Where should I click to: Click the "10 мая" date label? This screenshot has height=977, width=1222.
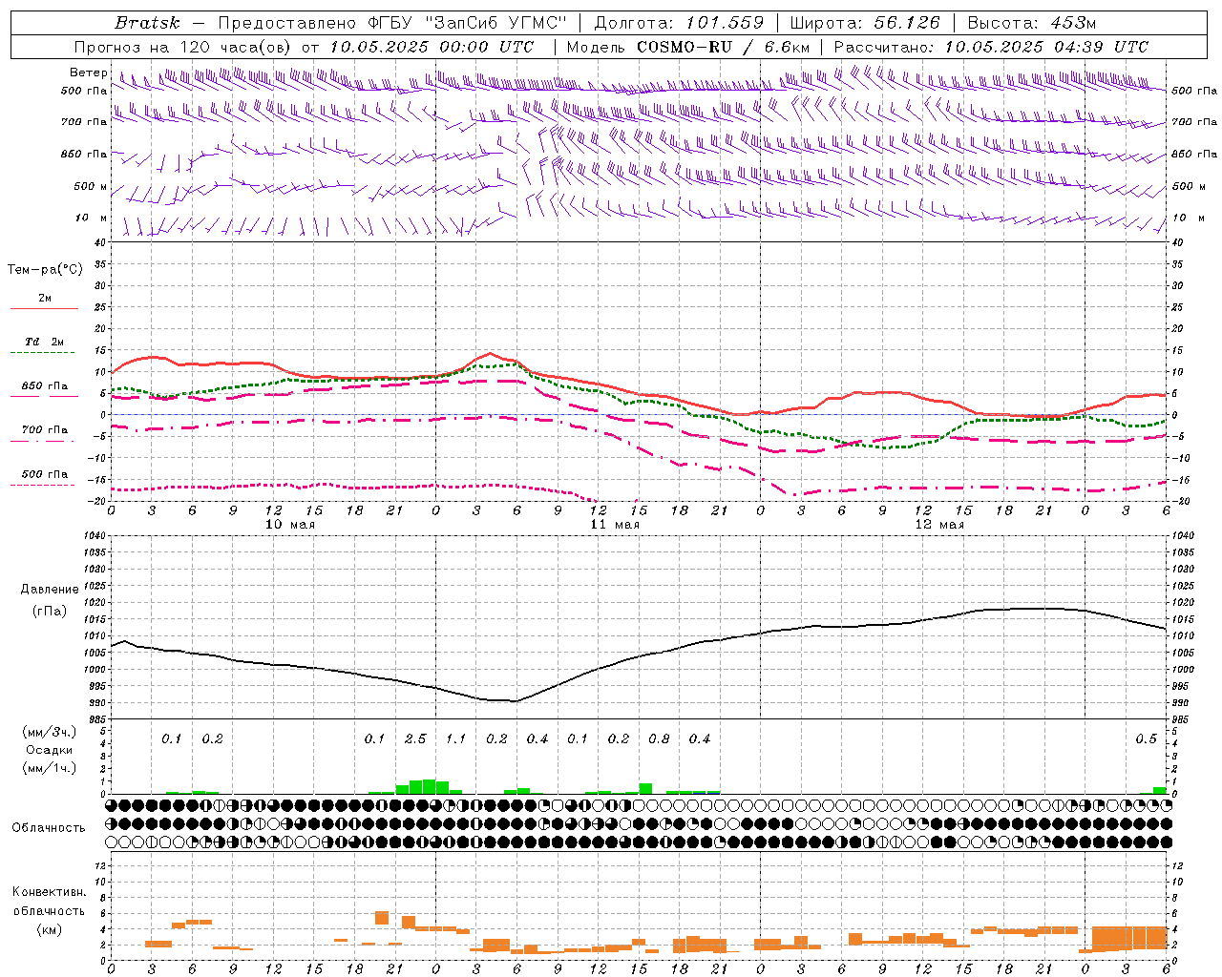(x=289, y=525)
